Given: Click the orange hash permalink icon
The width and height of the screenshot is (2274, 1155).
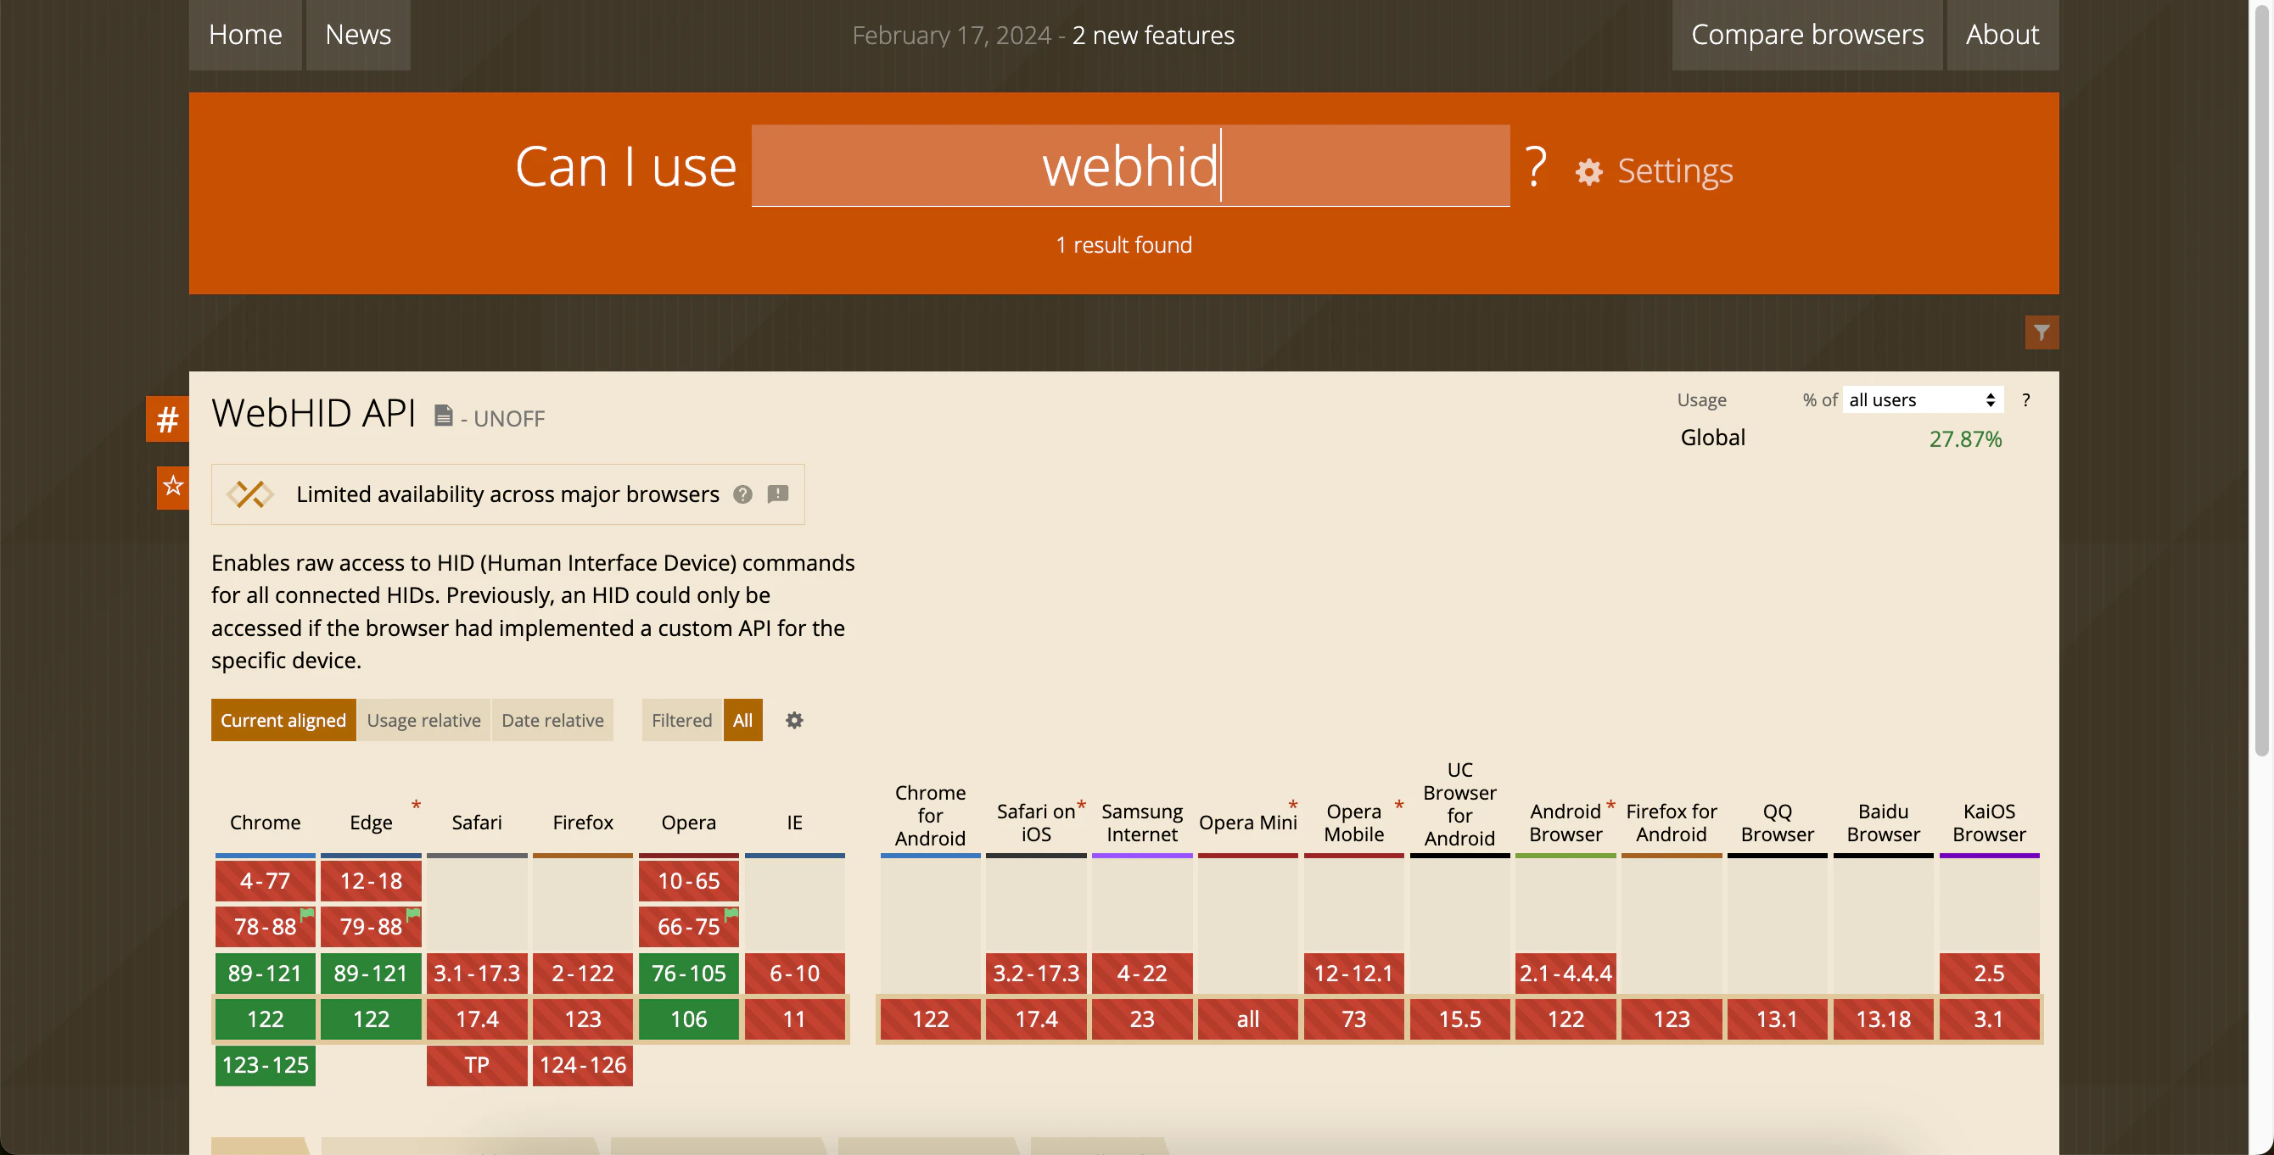Looking at the screenshot, I should click(167, 419).
